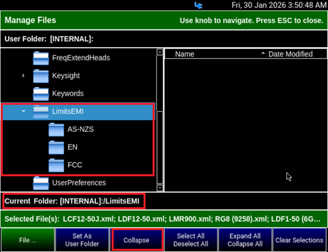Image resolution: width=328 pixels, height=252 pixels.
Task: Click the UserPreferences folder icon
Action: pyautogui.click(x=41, y=183)
